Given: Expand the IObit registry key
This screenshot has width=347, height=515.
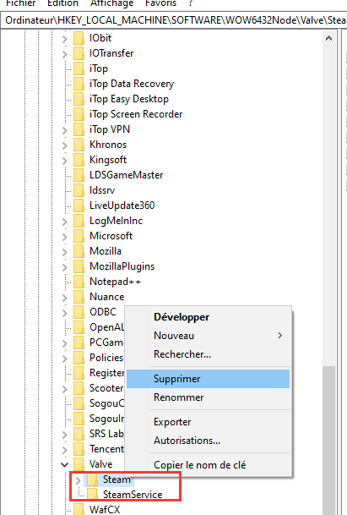Looking at the screenshot, I should [x=65, y=39].
